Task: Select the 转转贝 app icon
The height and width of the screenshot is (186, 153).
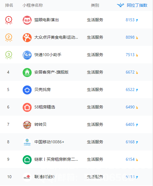Action: (27, 125)
